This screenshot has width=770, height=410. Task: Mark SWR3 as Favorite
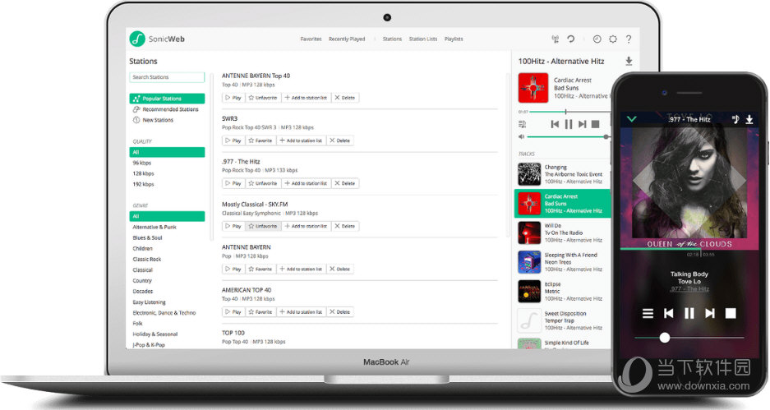261,141
